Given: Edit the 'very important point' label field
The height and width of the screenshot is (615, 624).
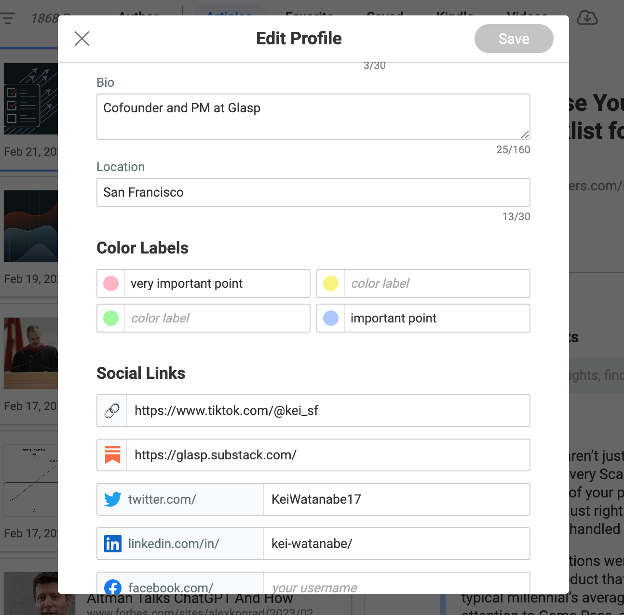Looking at the screenshot, I should tap(217, 283).
